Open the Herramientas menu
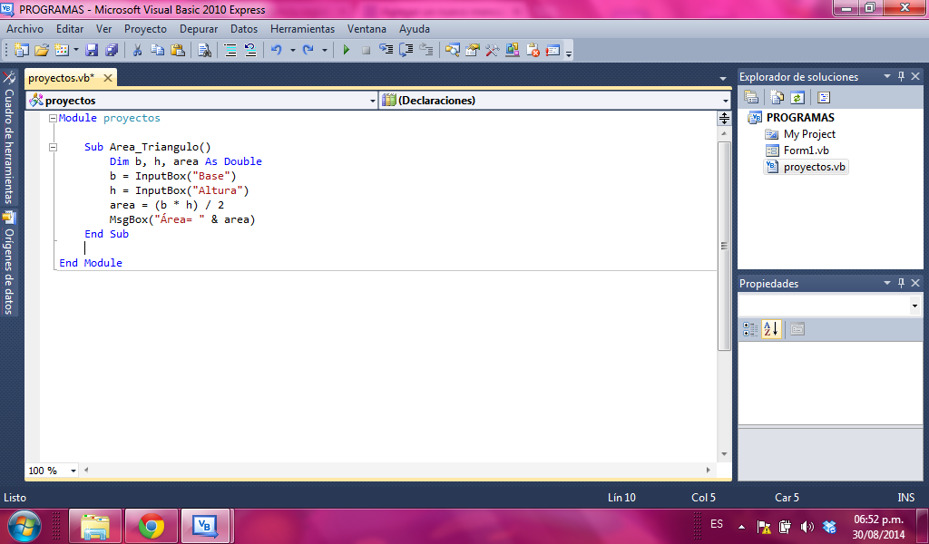The width and height of the screenshot is (929, 544). (302, 29)
